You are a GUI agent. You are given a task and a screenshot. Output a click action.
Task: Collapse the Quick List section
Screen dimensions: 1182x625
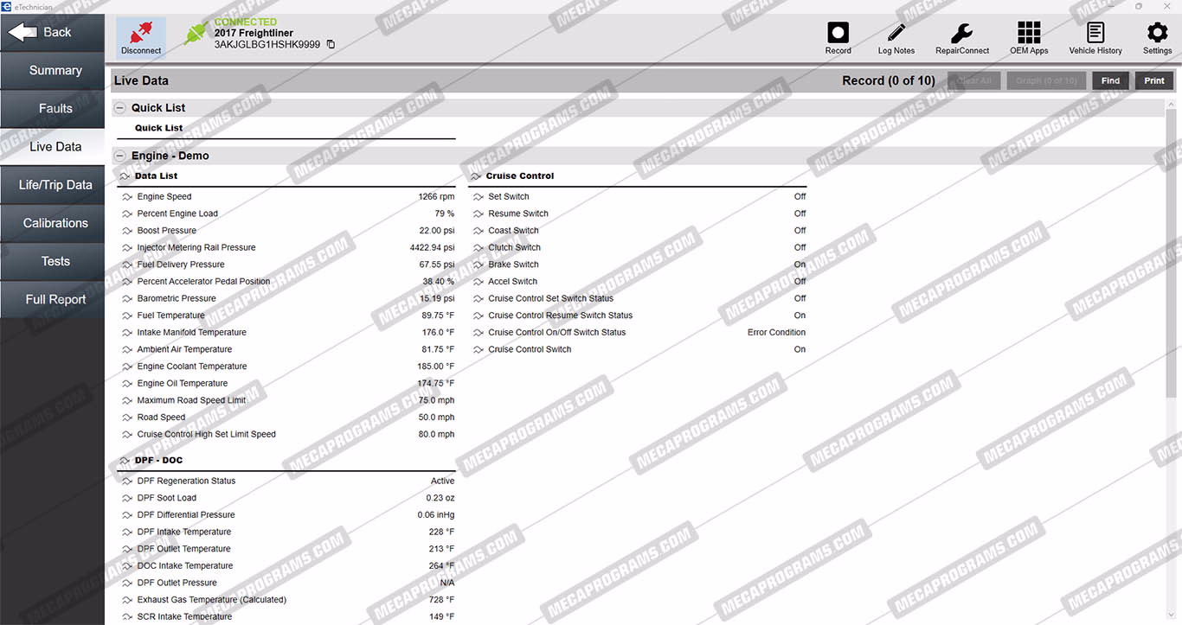[119, 108]
